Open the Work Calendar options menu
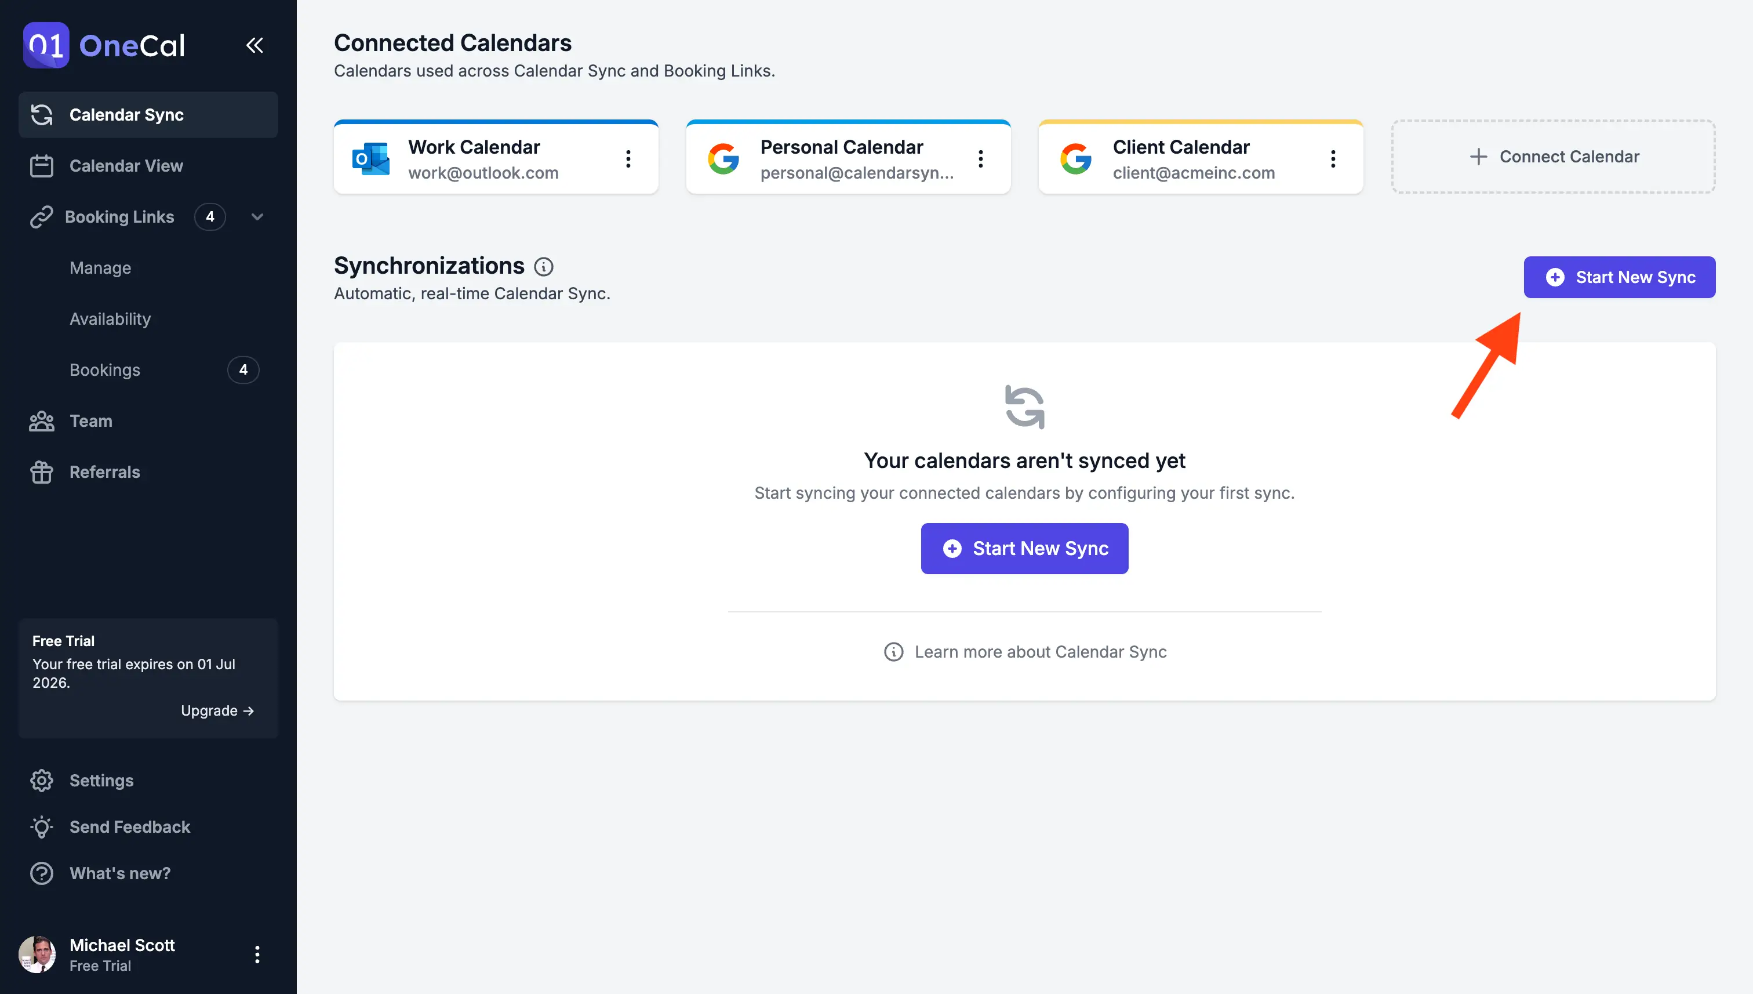 628,158
